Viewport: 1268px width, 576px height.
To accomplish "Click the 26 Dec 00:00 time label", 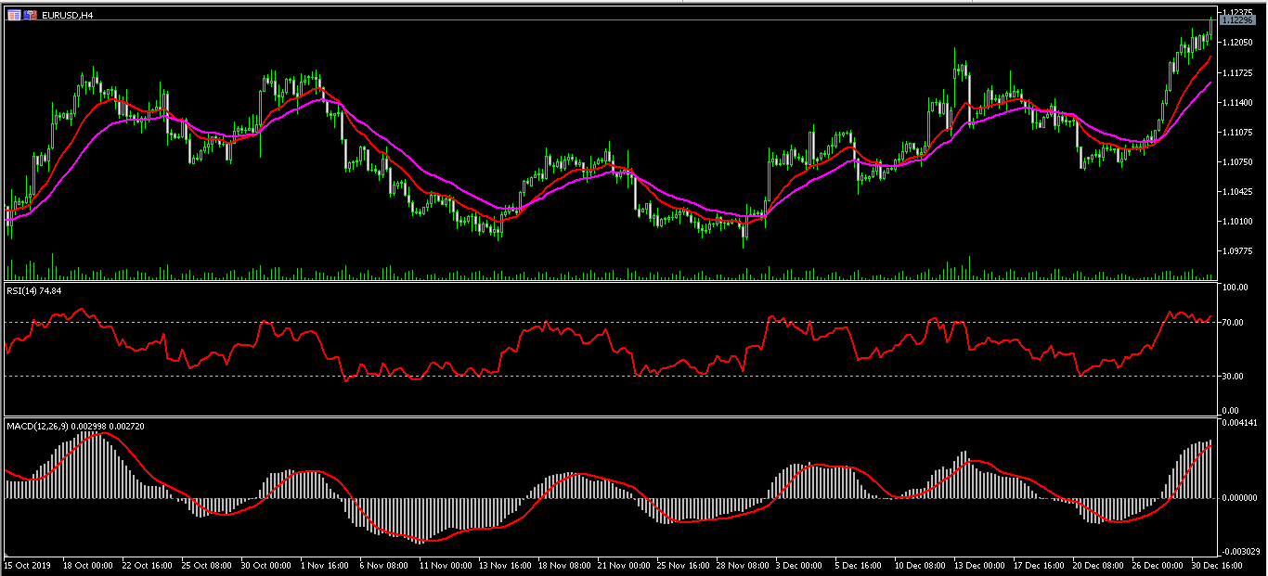I will click(1157, 564).
